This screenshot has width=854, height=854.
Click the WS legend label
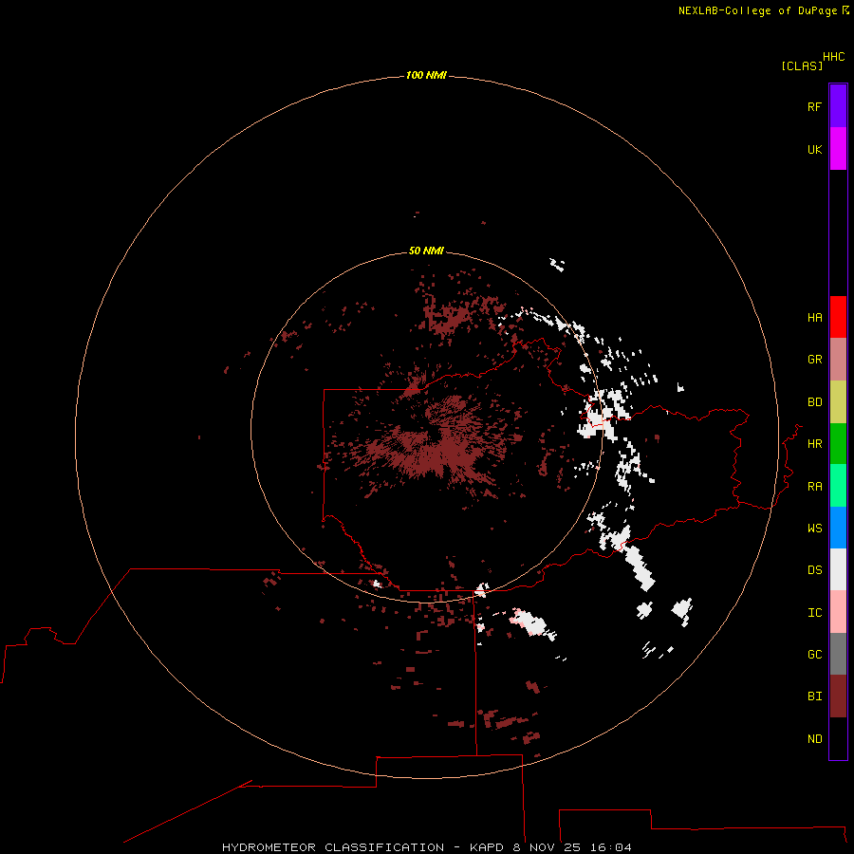[x=814, y=528]
